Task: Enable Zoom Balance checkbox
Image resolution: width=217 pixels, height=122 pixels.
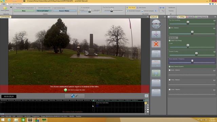Action: pyautogui.click(x=170, y=70)
